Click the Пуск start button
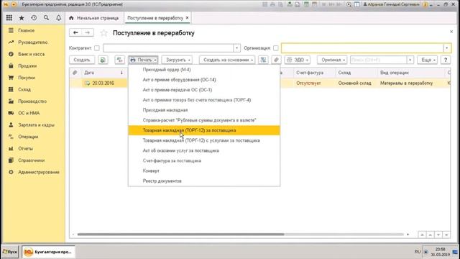 [x=10, y=252]
